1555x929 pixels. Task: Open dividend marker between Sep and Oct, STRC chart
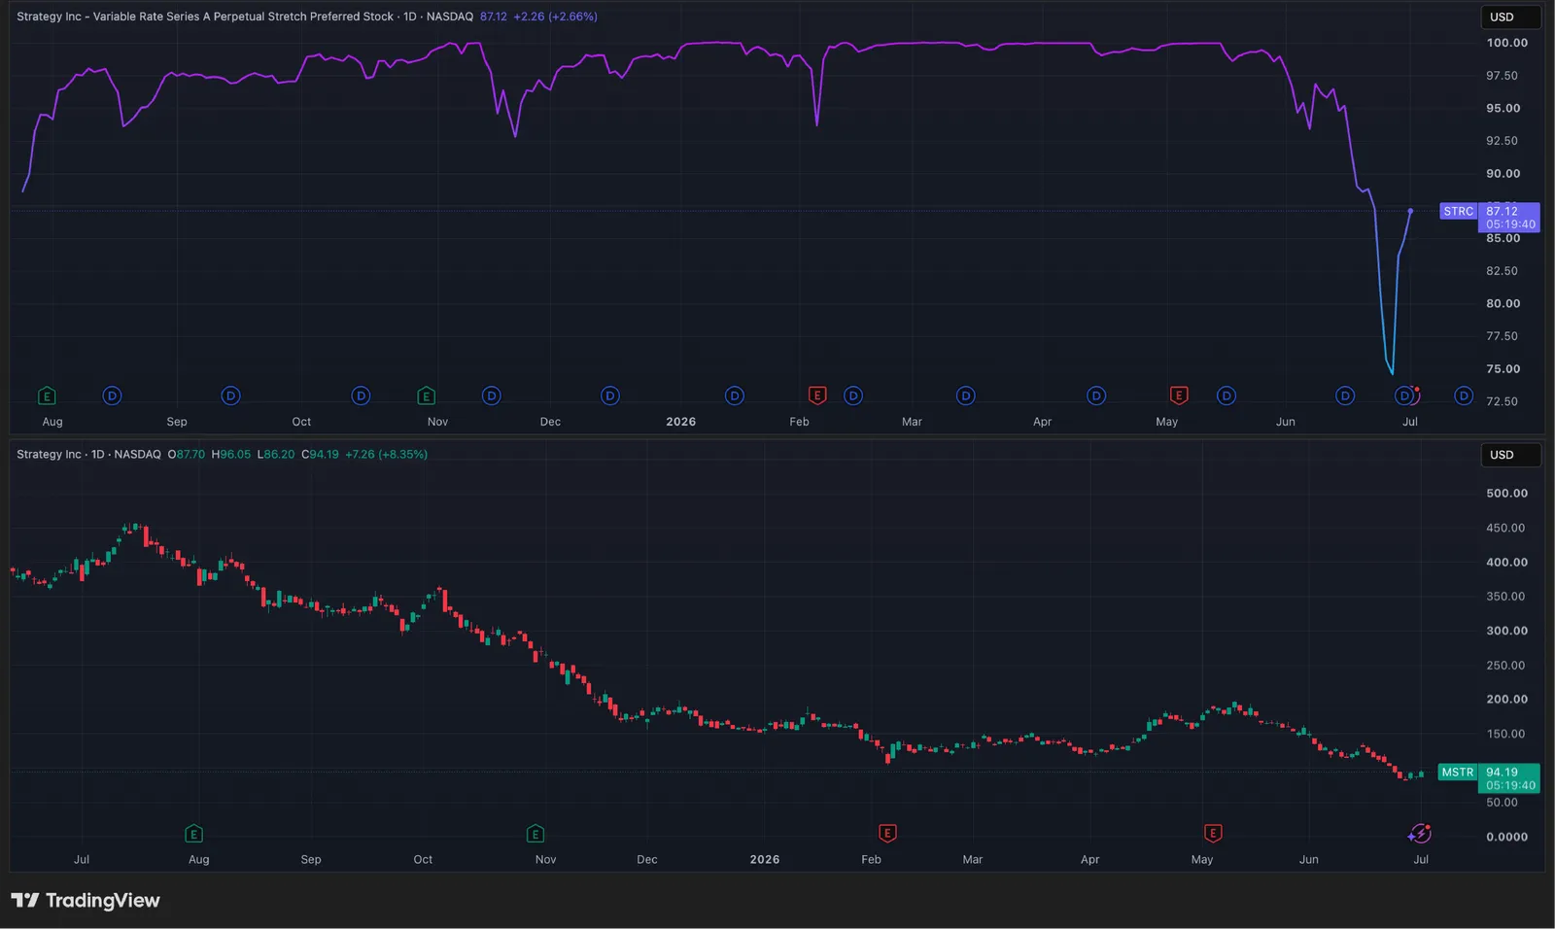230,396
